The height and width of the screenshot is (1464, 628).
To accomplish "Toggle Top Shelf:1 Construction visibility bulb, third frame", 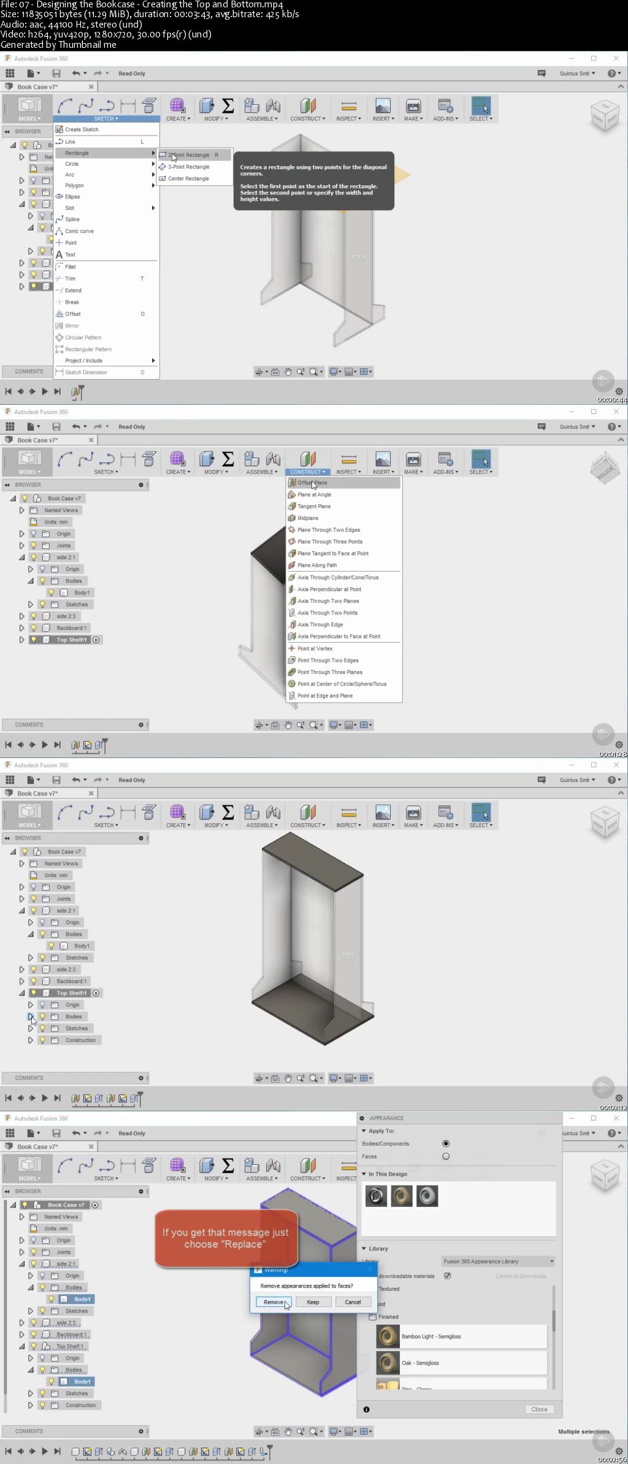I will point(42,1040).
